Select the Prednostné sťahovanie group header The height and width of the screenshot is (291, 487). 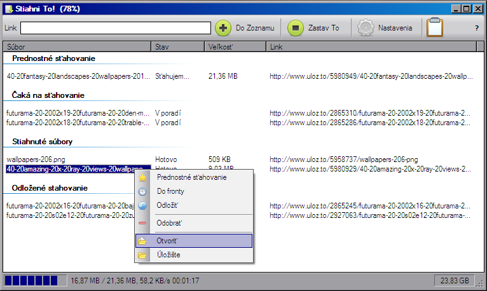pos(54,58)
